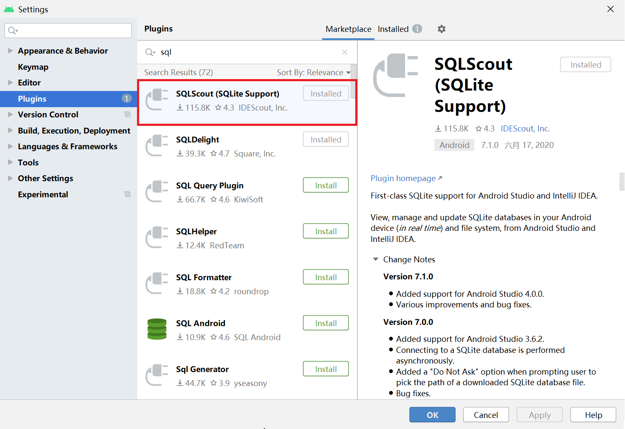Image resolution: width=625 pixels, height=429 pixels.
Task: Click the Apply button
Action: click(539, 415)
